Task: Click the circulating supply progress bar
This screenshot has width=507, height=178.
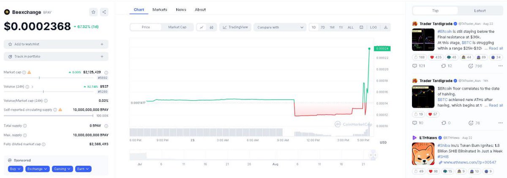Action: (x=49, y=115)
